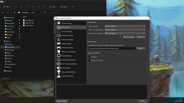This screenshot has width=184, height=103.
Task: Click Close button in DuckStation Settings
Action: 142,101
